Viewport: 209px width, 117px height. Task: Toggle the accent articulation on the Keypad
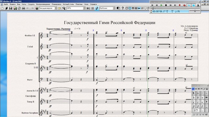click(x=198, y=93)
